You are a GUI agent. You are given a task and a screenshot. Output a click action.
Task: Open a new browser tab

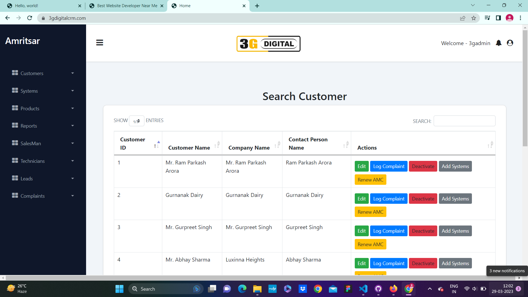pos(257,6)
